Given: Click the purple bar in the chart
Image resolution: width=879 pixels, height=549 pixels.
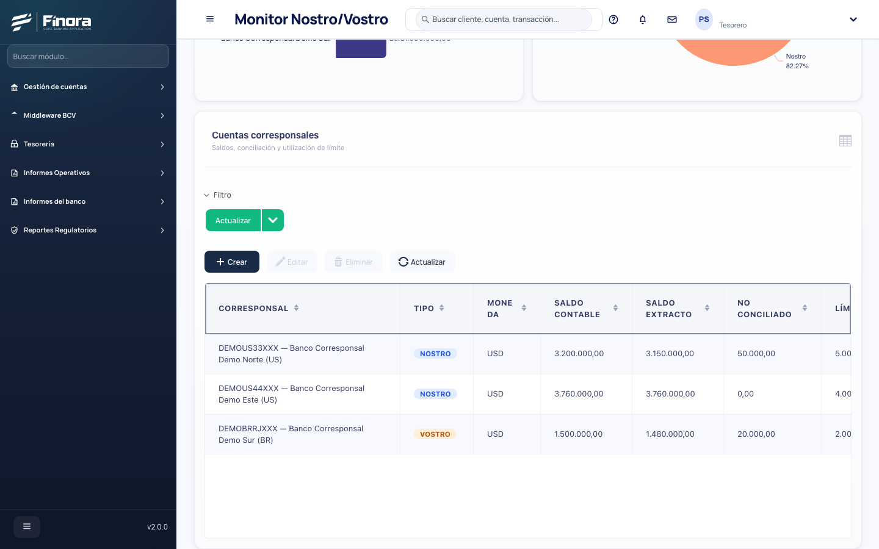Looking at the screenshot, I should click(x=361, y=48).
